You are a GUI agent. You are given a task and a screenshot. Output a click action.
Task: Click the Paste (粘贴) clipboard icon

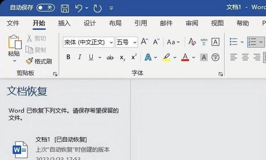click(x=15, y=42)
